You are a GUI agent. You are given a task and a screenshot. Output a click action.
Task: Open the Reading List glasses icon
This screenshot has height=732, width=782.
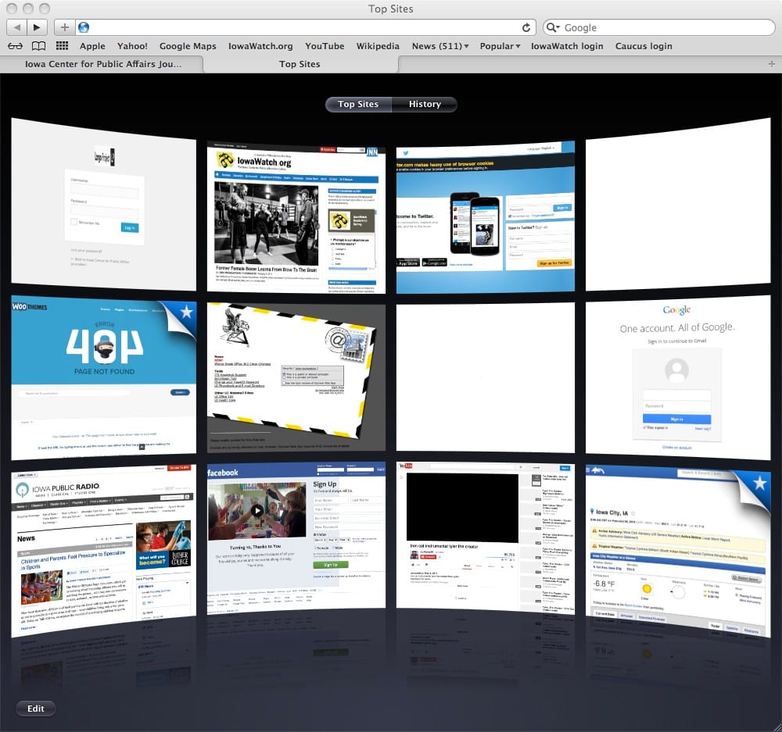15,46
